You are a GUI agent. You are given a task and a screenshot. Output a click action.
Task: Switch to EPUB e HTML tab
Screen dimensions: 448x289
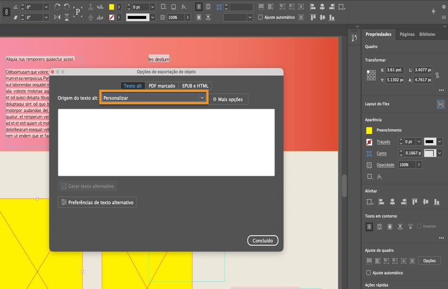195,86
